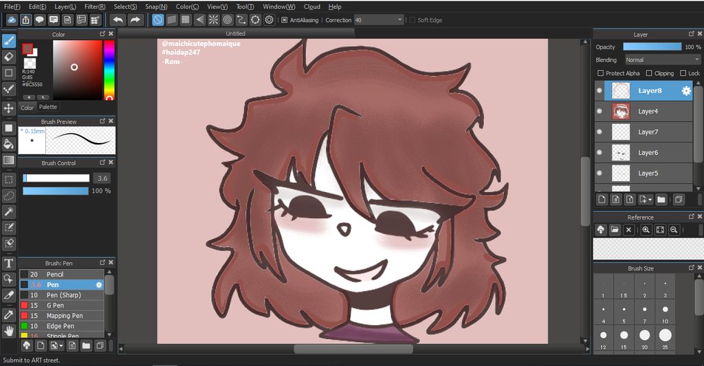The height and width of the screenshot is (366, 704).
Task: Select Layer5 in the layer list
Action: (643, 173)
